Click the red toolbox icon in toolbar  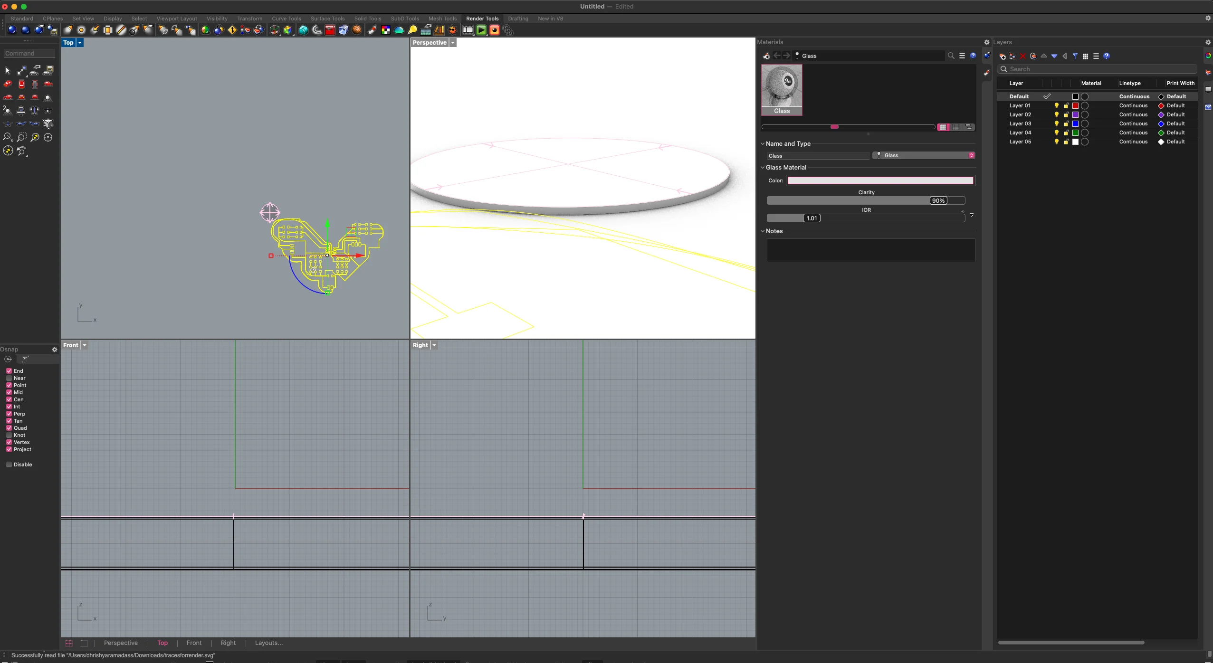click(330, 30)
